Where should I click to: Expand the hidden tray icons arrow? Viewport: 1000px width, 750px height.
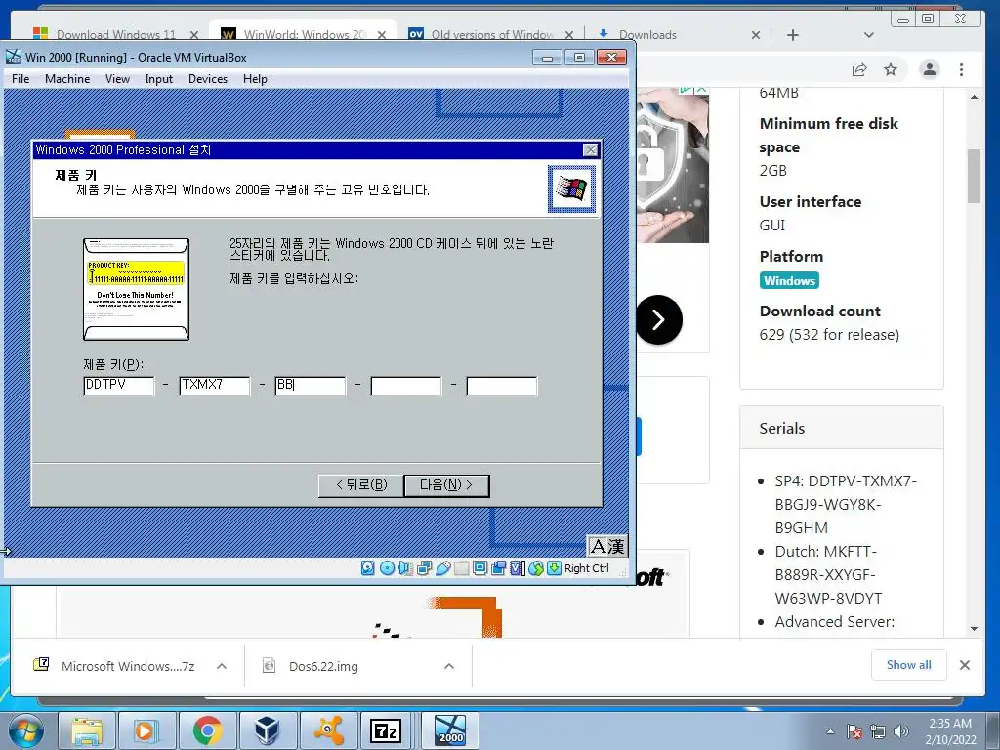click(x=830, y=731)
